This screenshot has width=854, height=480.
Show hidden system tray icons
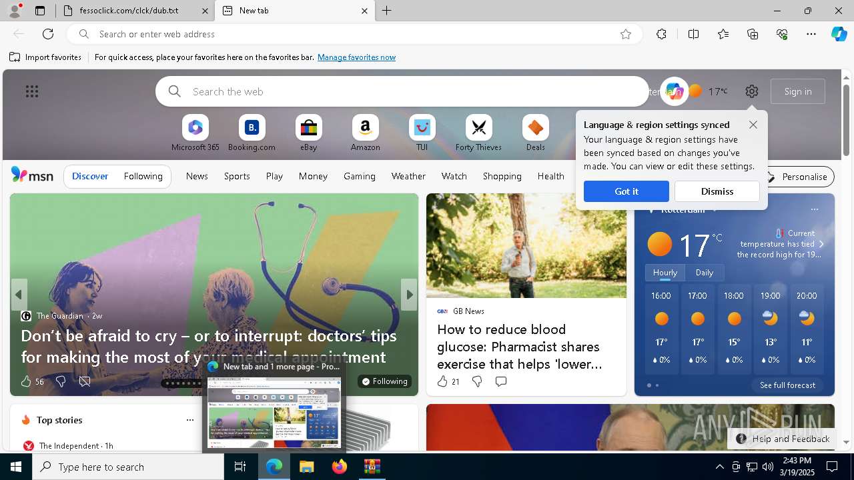719,467
